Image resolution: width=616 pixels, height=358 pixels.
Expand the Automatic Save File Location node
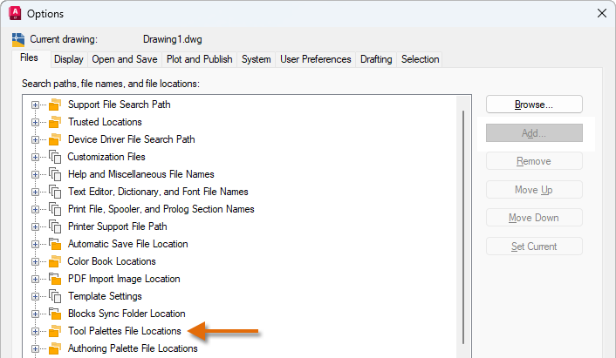pyautogui.click(x=36, y=244)
